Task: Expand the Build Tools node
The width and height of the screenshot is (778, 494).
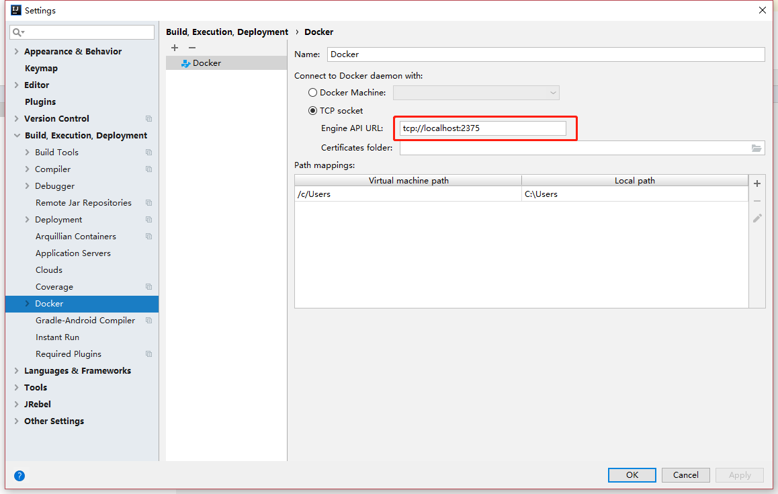Action: click(x=28, y=153)
